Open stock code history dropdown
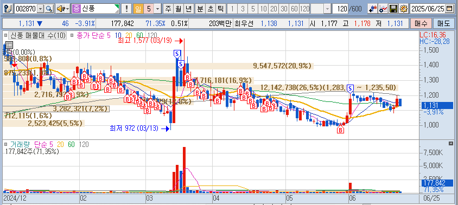 [x=41, y=9]
